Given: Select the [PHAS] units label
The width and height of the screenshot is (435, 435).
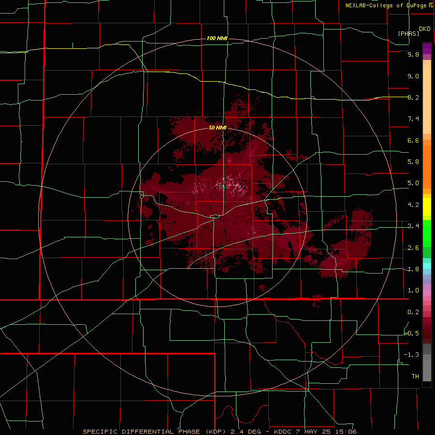Looking at the screenshot, I should pyautogui.click(x=408, y=33).
